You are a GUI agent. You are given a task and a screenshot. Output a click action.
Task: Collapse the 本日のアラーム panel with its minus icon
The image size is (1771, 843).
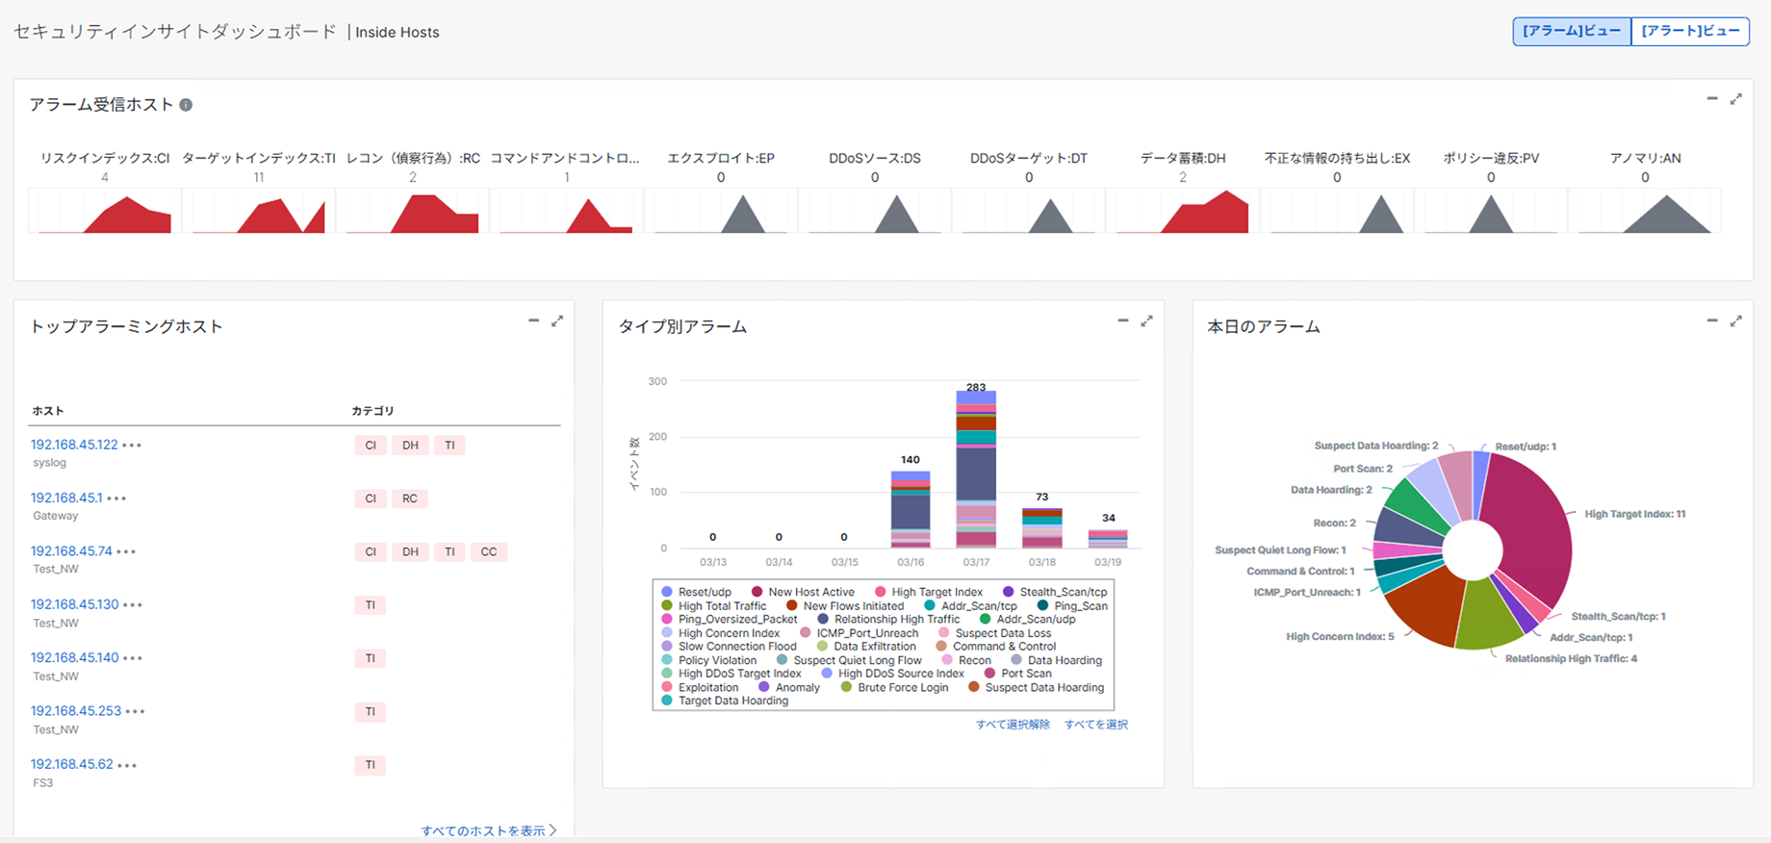1712,320
